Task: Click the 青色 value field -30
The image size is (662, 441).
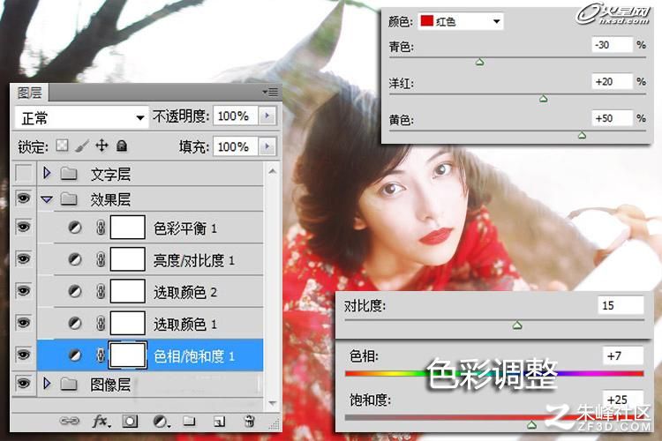Action: (x=612, y=44)
